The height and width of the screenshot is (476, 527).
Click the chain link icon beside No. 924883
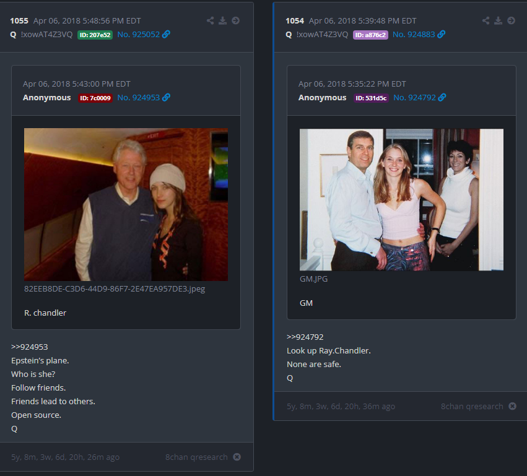[x=443, y=34]
